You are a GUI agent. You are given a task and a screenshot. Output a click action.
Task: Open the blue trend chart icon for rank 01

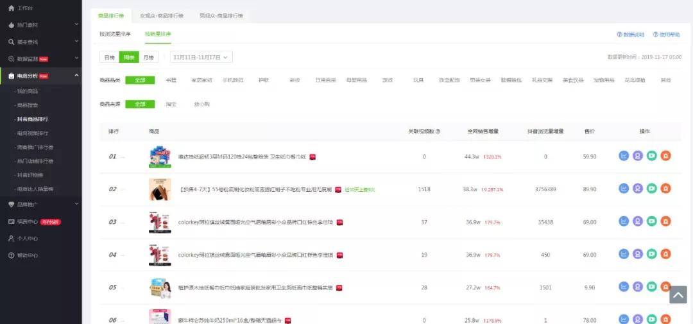pos(624,156)
